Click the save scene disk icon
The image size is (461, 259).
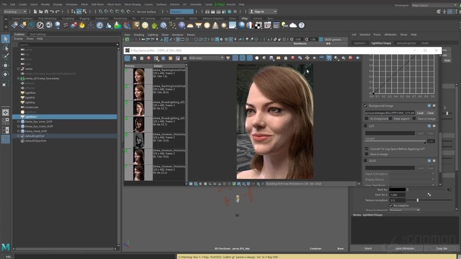pos(46,11)
